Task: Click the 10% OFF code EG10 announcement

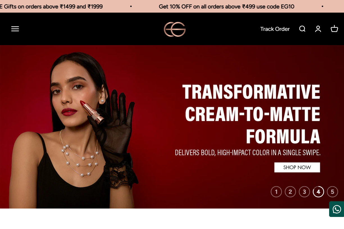Action: [x=227, y=6]
